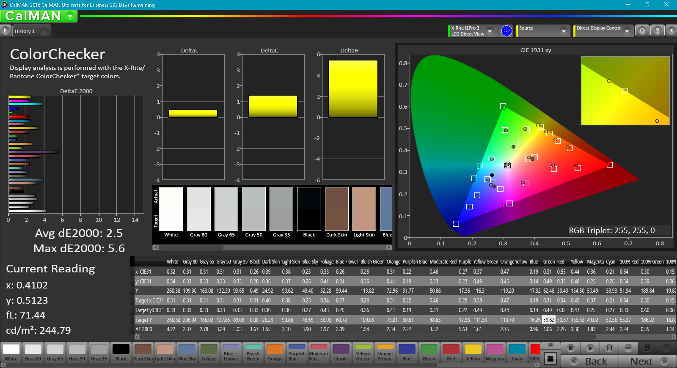Collapse the side panel with left arrow
Viewport: 677px width, 368px height.
[671, 31]
